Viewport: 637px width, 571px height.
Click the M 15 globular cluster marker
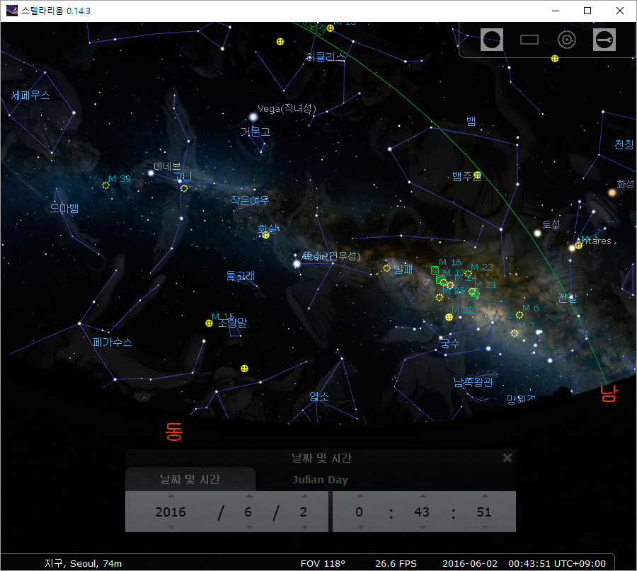click(x=209, y=323)
